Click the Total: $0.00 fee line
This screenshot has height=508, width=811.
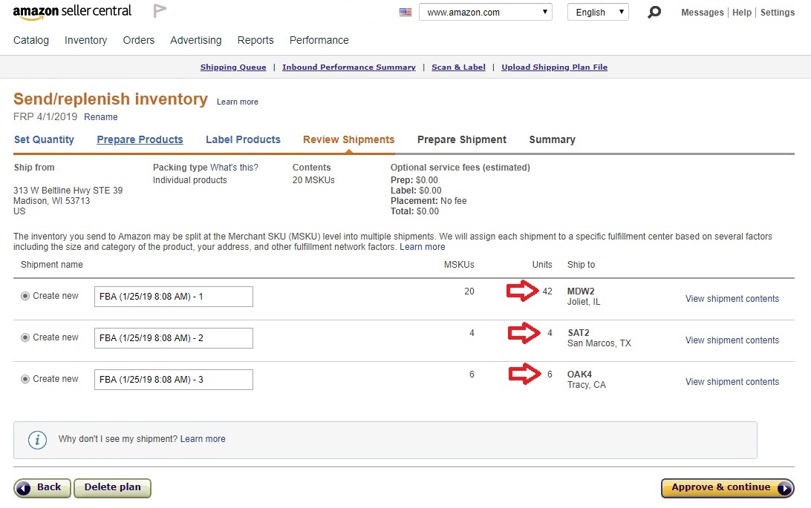coord(415,211)
